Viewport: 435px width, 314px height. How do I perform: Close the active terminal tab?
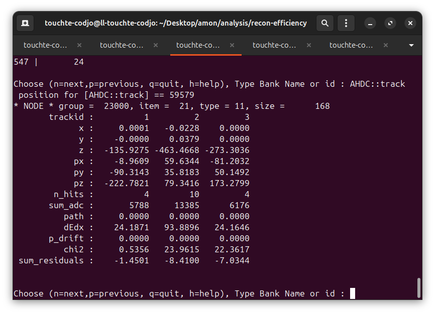coord(232,45)
